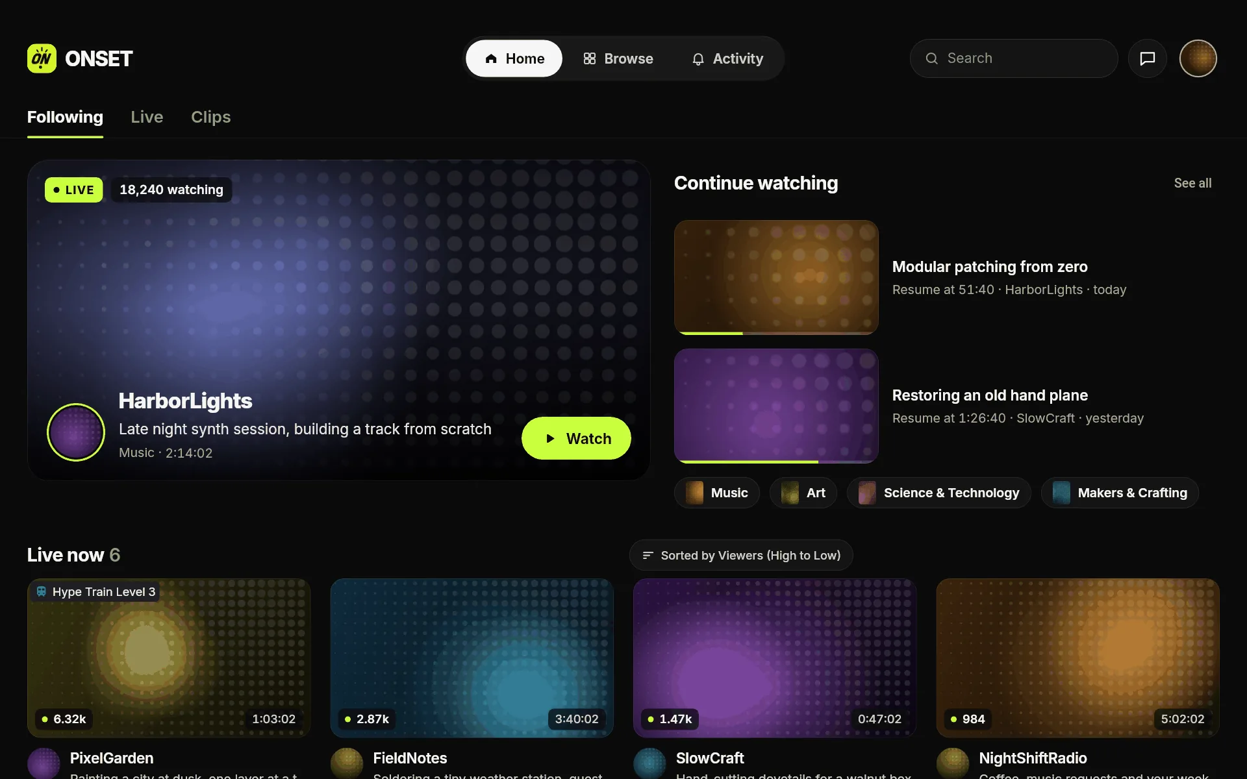Click the 18,240 watching label
The width and height of the screenshot is (1247, 779).
pos(171,190)
